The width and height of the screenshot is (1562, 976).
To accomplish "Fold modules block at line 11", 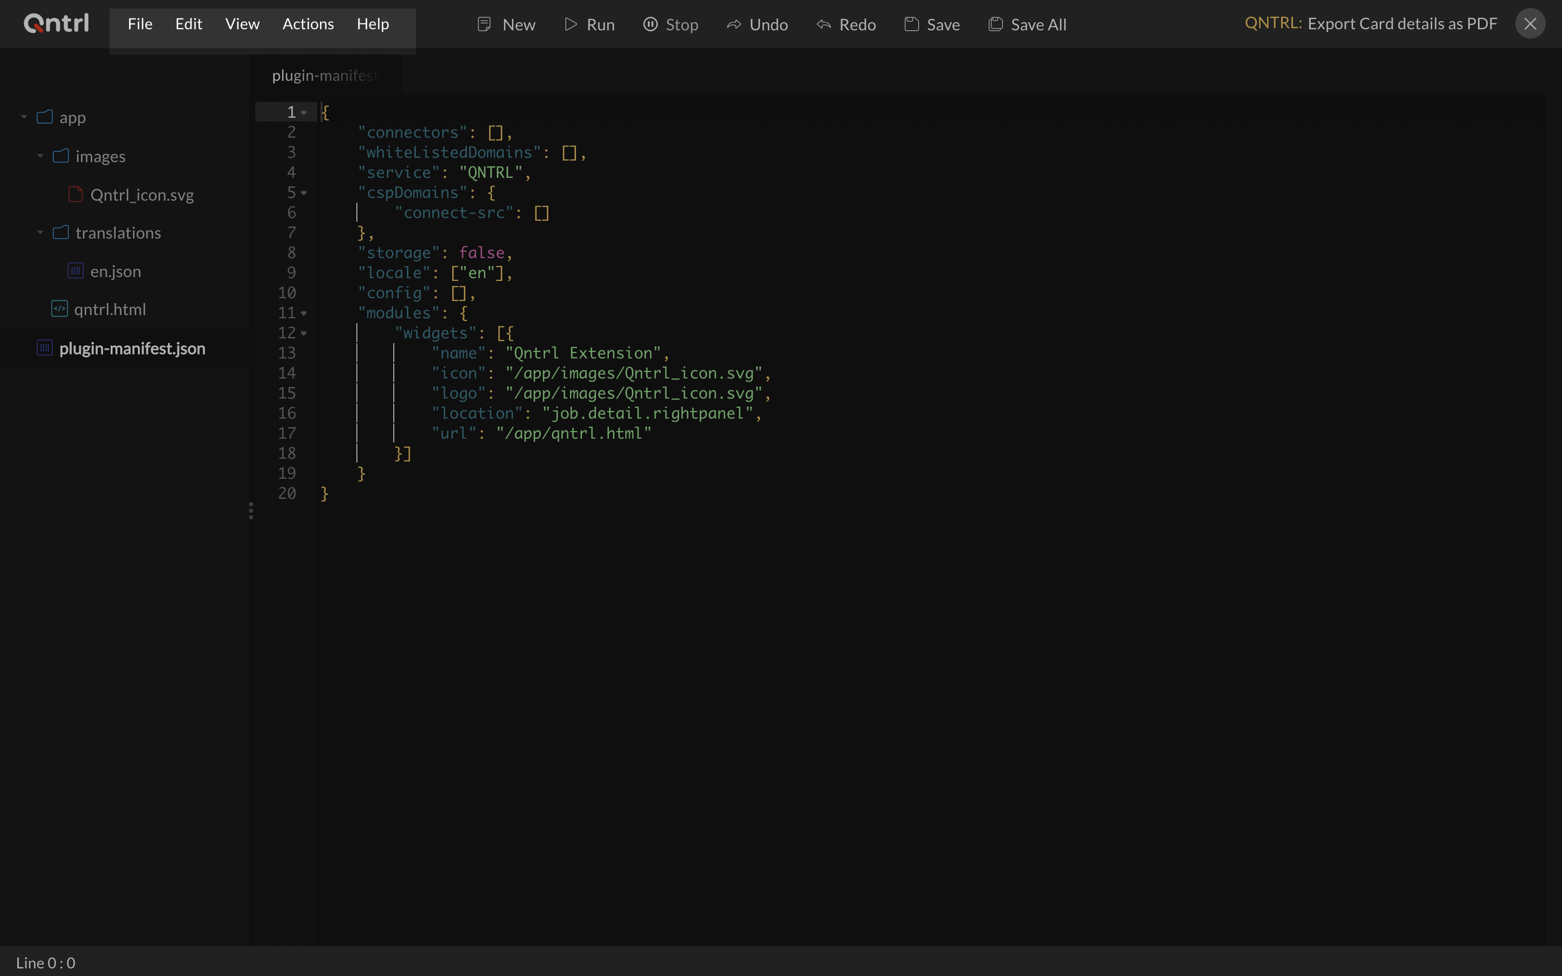I will pyautogui.click(x=304, y=314).
